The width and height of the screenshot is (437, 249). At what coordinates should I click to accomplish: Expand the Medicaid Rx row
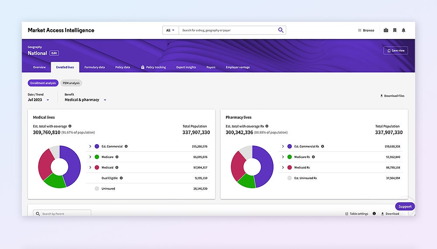pos(283,167)
